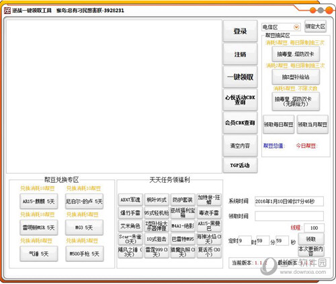Image resolution: width=336 pixels, height=284 pixels.
Task: Click the 领取 button next to timer
Action: click(x=311, y=239)
